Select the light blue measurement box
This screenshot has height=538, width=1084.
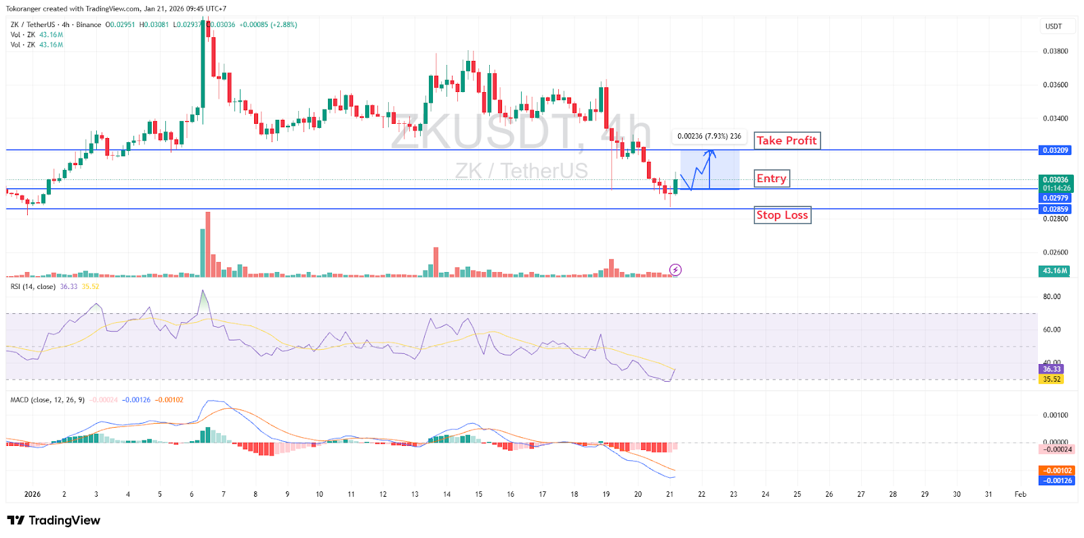tap(726, 169)
